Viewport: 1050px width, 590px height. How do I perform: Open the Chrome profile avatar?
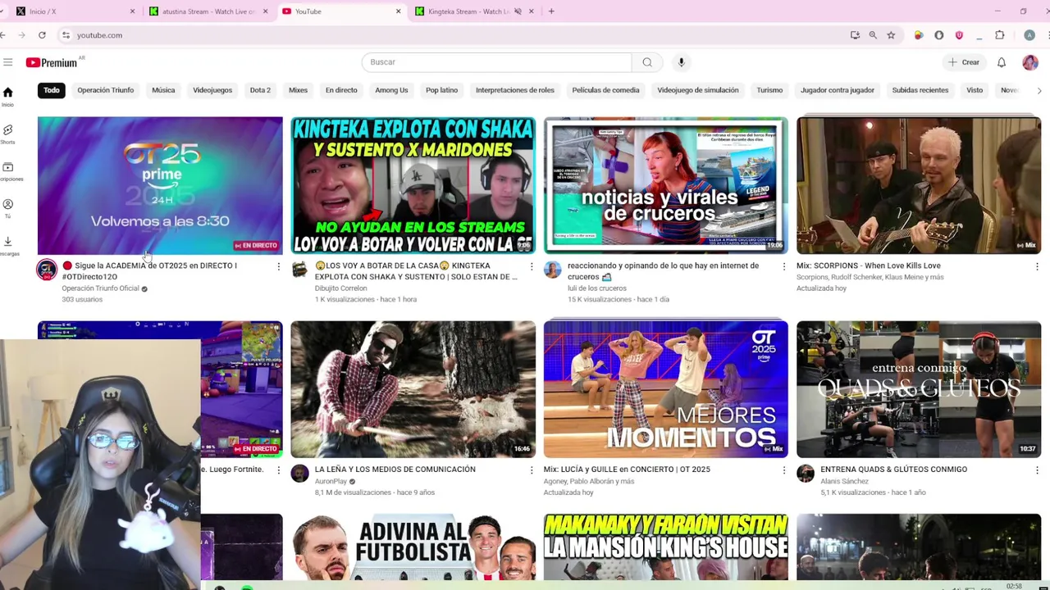pos(1029,35)
